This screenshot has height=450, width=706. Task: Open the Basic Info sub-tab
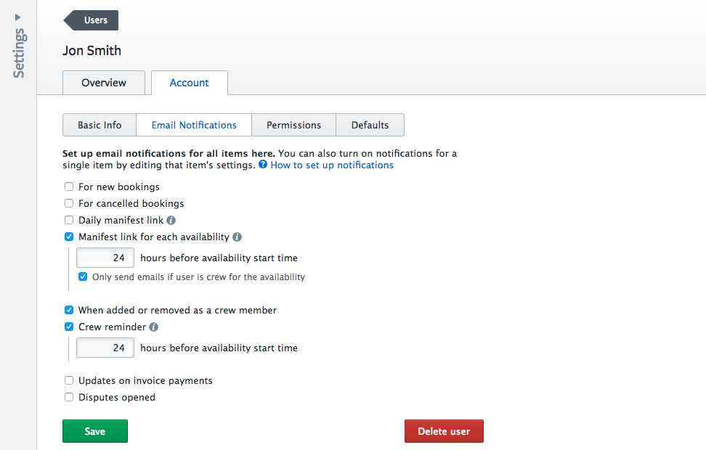pyautogui.click(x=100, y=125)
